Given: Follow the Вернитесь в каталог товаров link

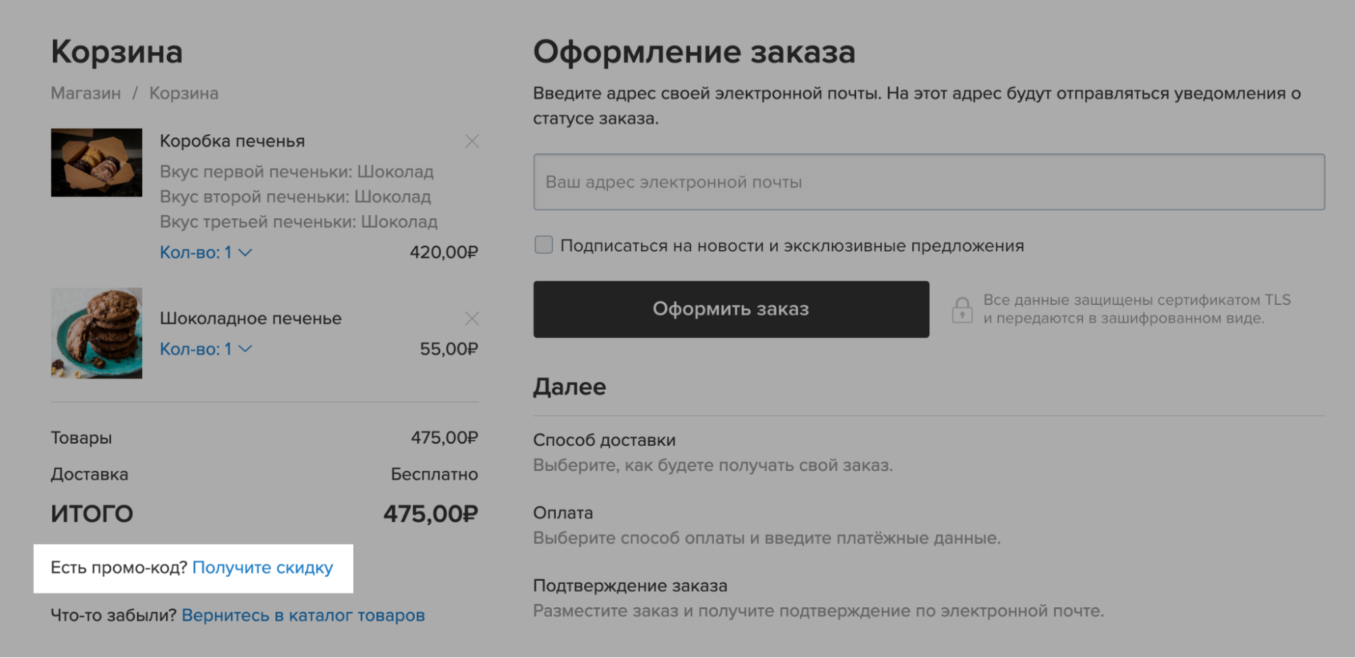Looking at the screenshot, I should coord(303,615).
